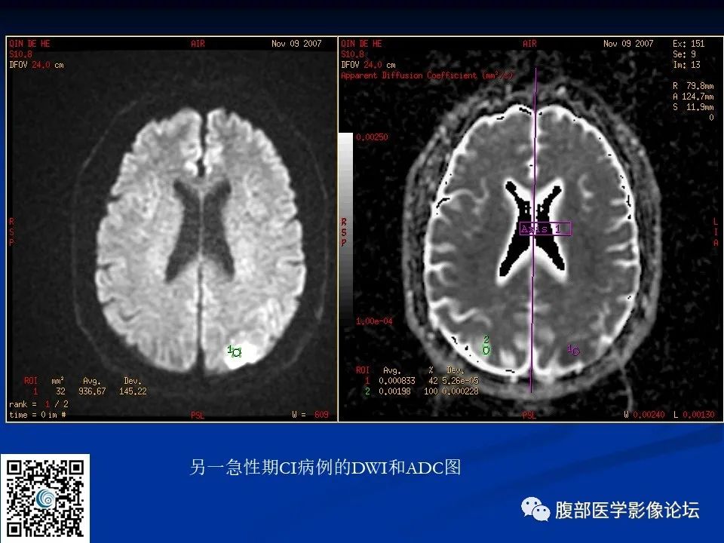This screenshot has height=543, width=724.
Task: Click the 'A 124.7mm' coordinate
Action: 693,97
